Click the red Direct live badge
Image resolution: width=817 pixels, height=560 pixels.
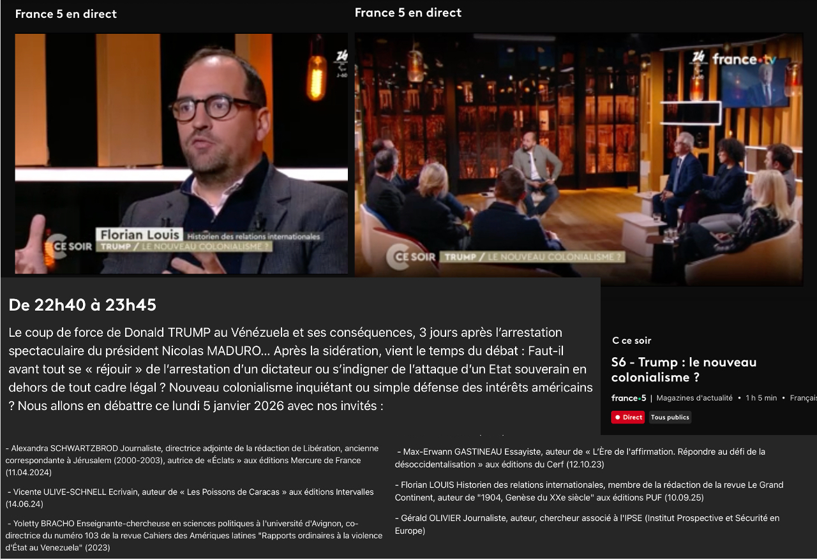(x=627, y=417)
